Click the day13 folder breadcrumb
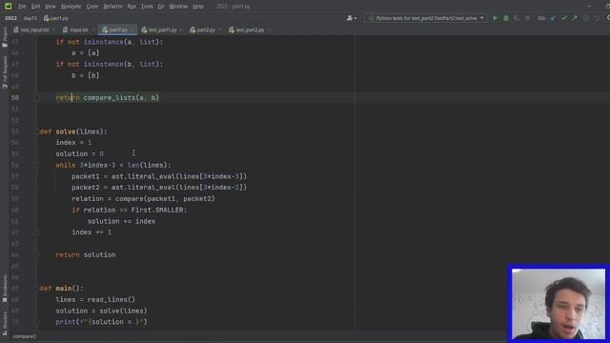 [x=30, y=18]
